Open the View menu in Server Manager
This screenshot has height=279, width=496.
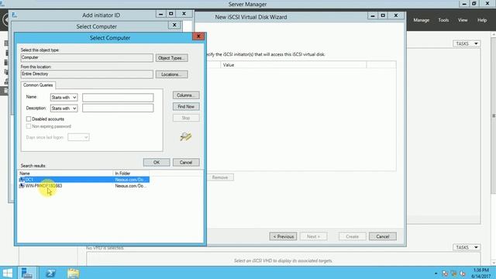click(x=463, y=20)
